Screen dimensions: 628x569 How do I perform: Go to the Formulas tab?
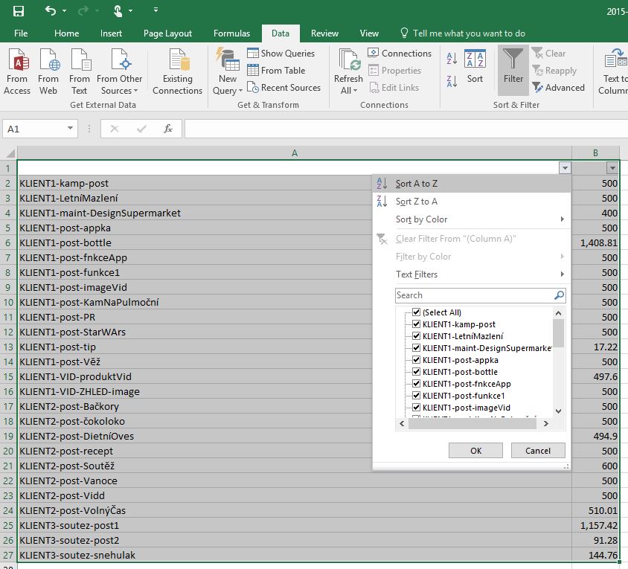(x=231, y=33)
